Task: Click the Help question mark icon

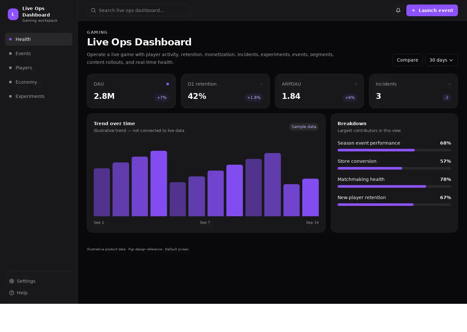Action: click(12, 293)
